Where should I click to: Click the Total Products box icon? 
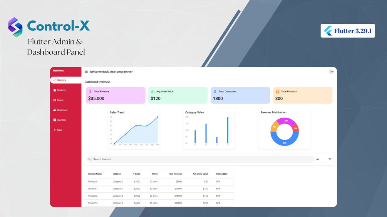(x=277, y=91)
